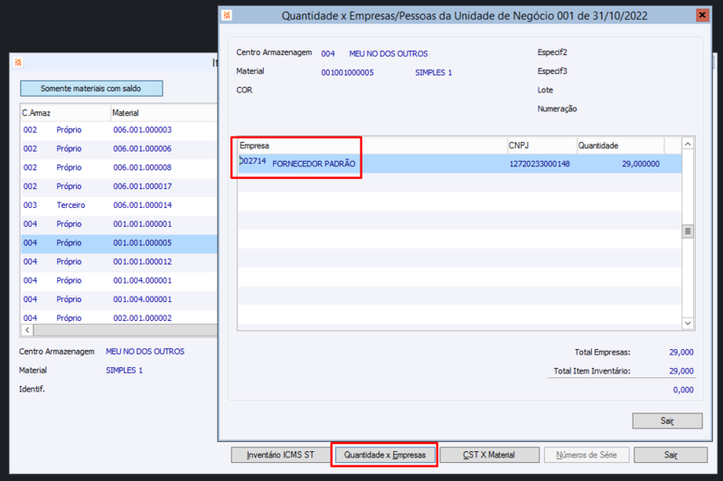Click the Empresa column header
This screenshot has width=723, height=481.
[x=372, y=146]
